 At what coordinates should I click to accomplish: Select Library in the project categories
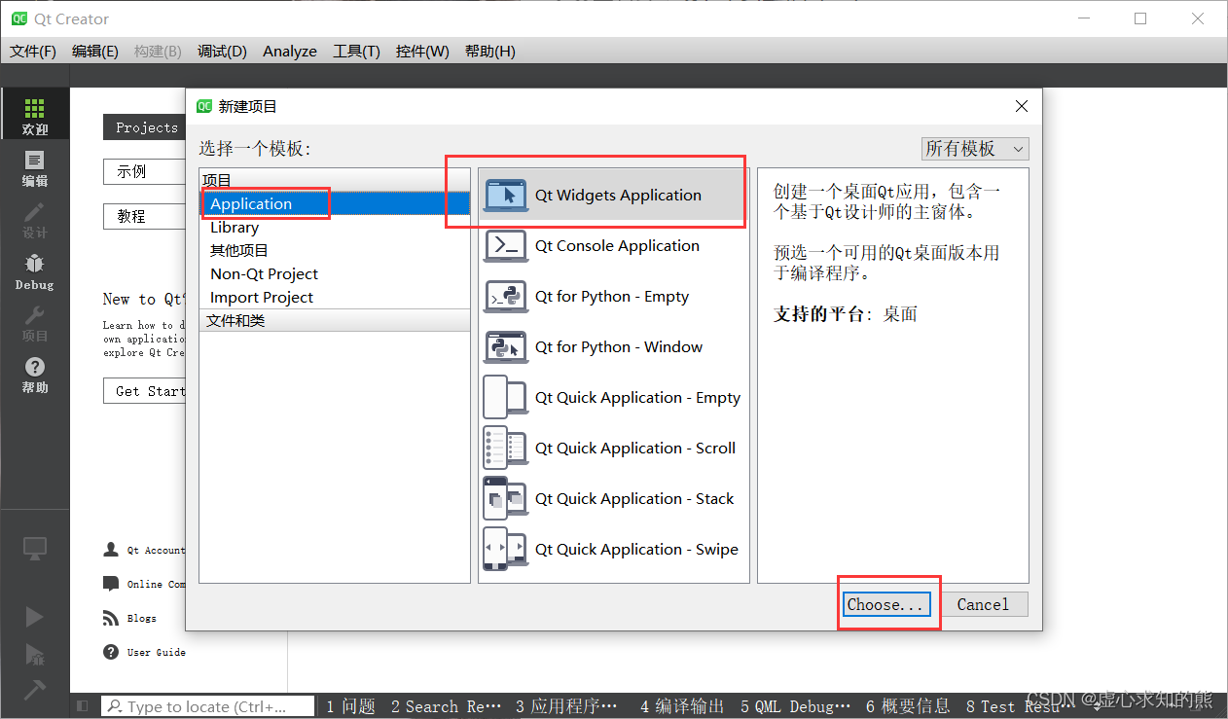coord(335,227)
